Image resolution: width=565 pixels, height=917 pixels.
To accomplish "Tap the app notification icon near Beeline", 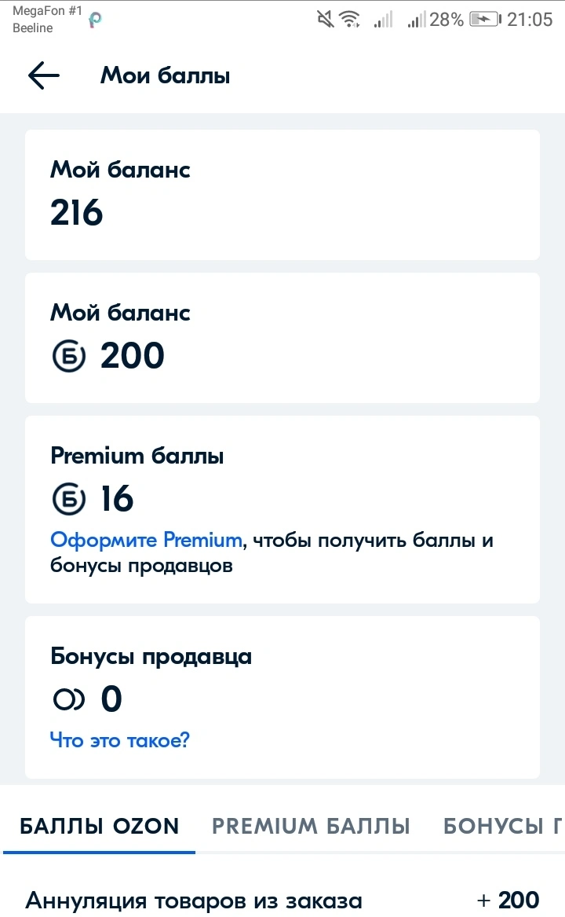I will pyautogui.click(x=95, y=20).
